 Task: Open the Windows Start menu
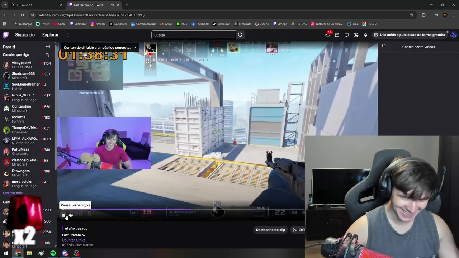coord(6,253)
